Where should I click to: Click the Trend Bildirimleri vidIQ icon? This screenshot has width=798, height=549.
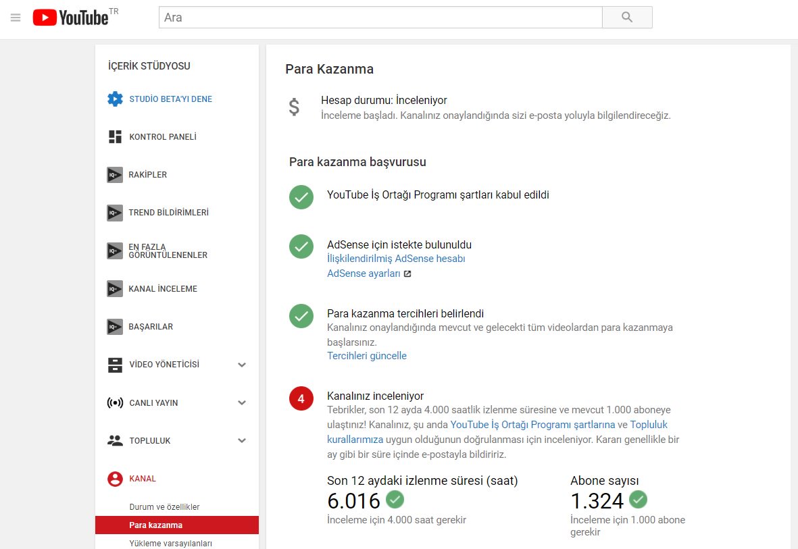[114, 213]
